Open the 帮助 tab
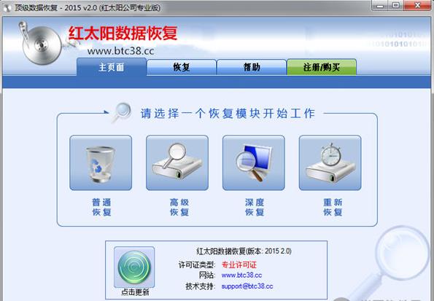 tap(252, 67)
